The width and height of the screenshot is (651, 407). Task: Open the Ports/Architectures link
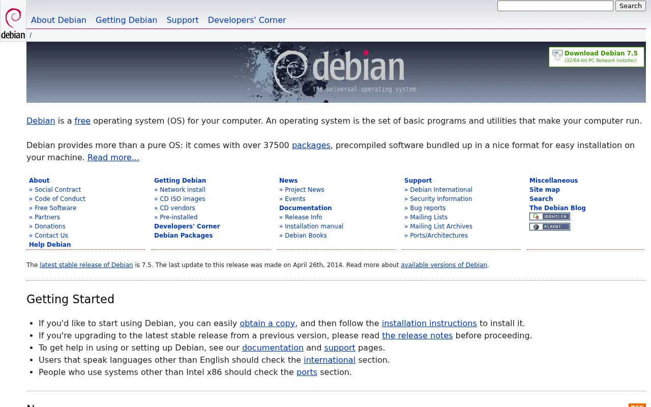click(x=439, y=236)
